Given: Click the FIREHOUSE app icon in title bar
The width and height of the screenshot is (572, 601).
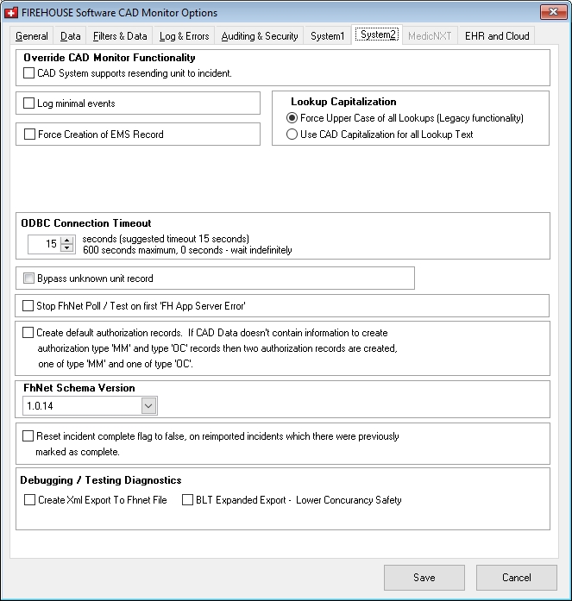Looking at the screenshot, I should pyautogui.click(x=11, y=13).
